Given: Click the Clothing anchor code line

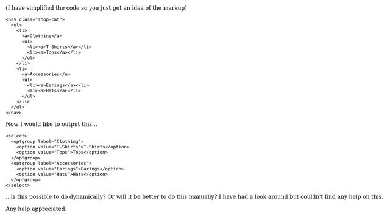Looking at the screenshot, I should (x=42, y=36).
